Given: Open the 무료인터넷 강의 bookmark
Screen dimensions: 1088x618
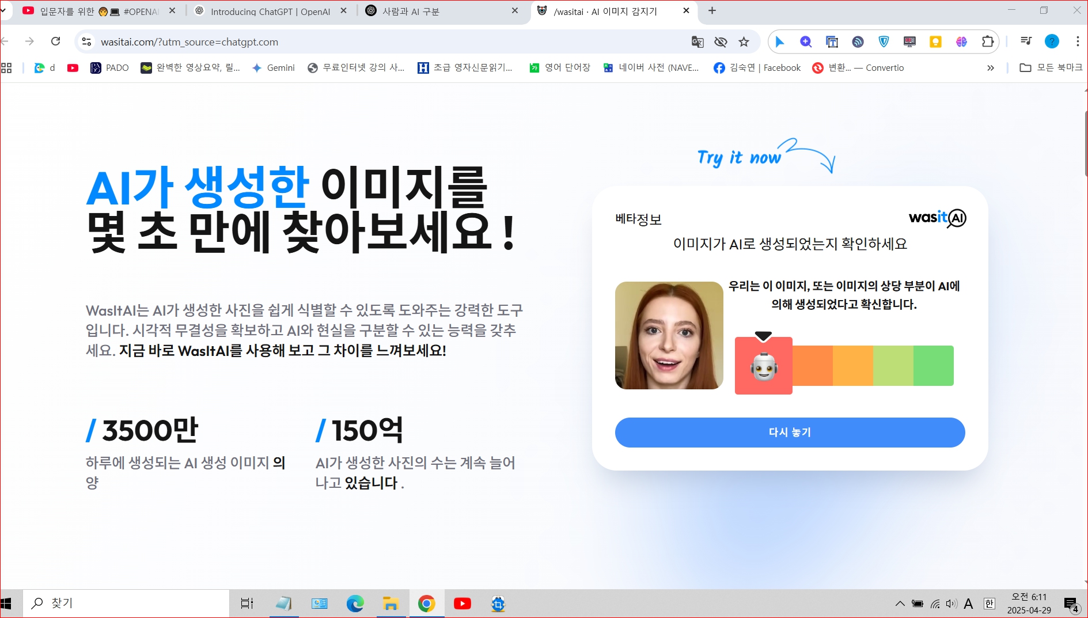Looking at the screenshot, I should (x=356, y=68).
